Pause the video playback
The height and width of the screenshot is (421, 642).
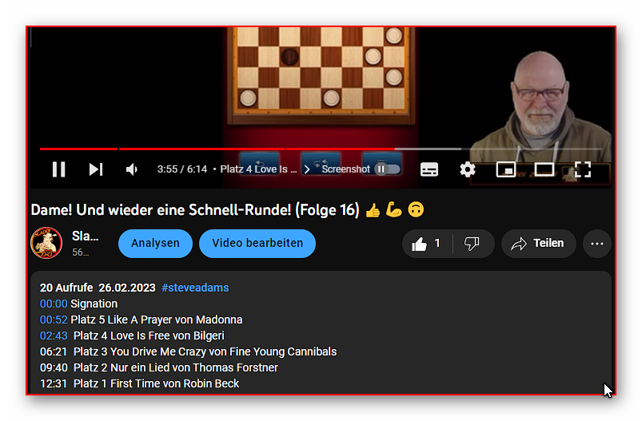click(x=58, y=169)
